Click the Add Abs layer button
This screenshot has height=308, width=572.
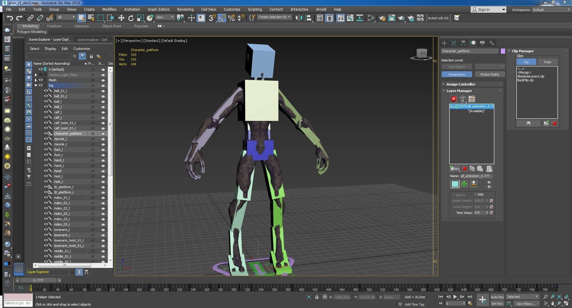455,169
